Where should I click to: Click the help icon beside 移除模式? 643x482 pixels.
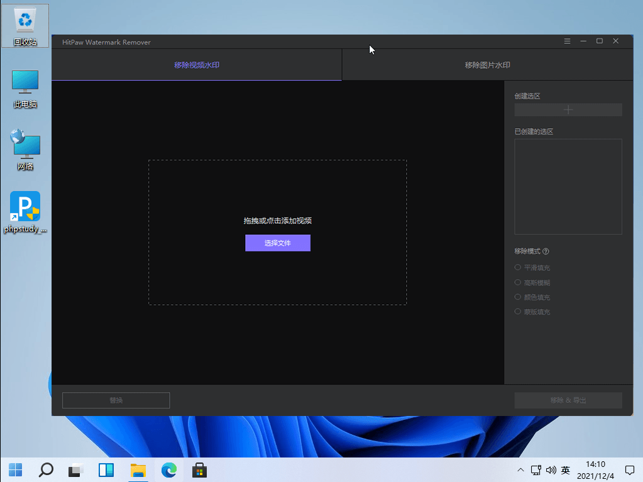coord(546,251)
